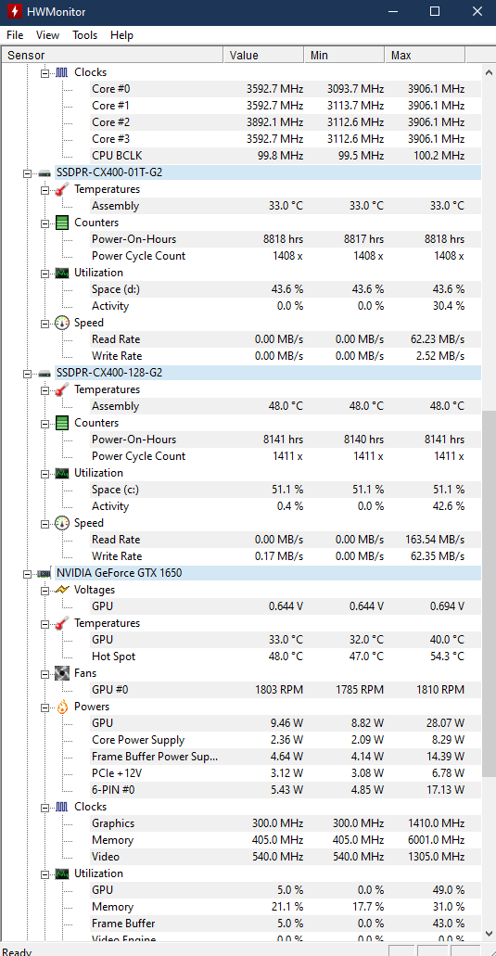Viewport: 496px width, 956px height.
Task: Open the View menu
Action: click(47, 34)
